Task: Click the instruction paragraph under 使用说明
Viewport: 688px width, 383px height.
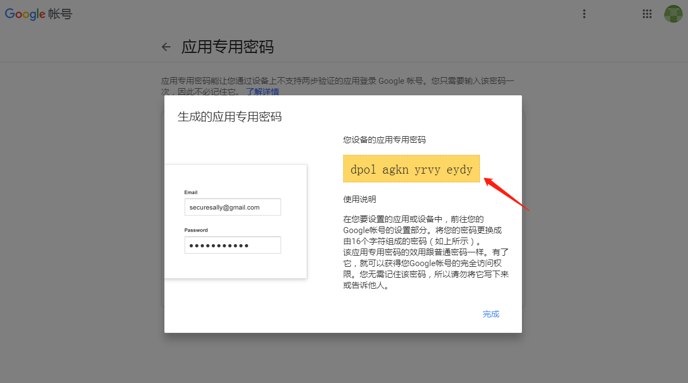Action: [426, 252]
